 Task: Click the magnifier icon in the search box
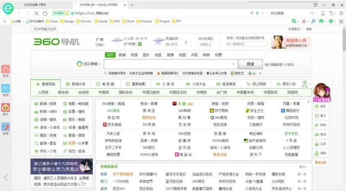click(x=312, y=13)
